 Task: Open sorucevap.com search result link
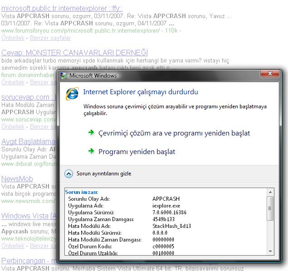29,97
